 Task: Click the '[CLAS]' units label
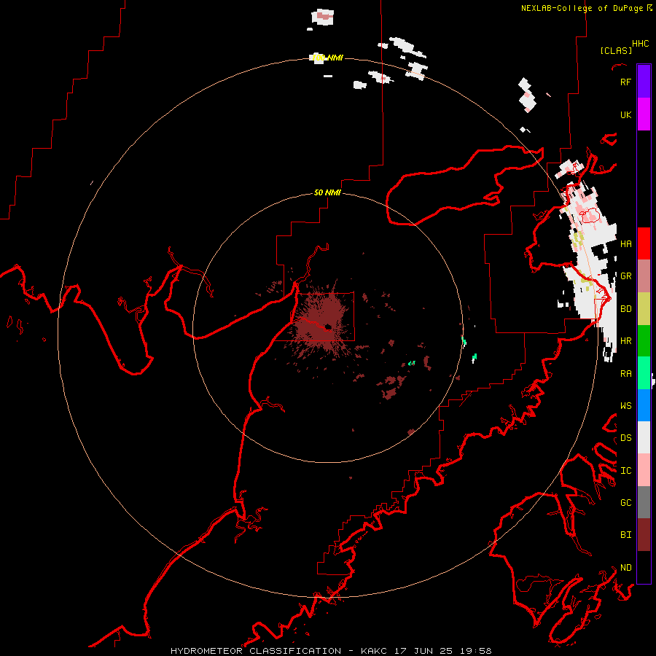pos(616,50)
